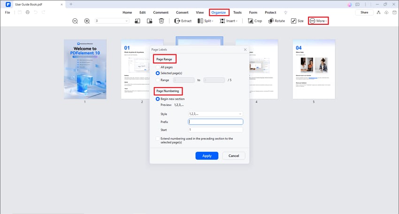The image size is (399, 214).
Task: Switch to the View tab
Action: pyautogui.click(x=200, y=13)
